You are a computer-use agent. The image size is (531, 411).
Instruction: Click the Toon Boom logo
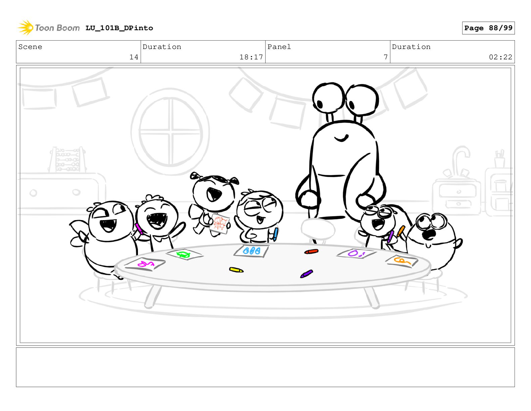coord(49,28)
